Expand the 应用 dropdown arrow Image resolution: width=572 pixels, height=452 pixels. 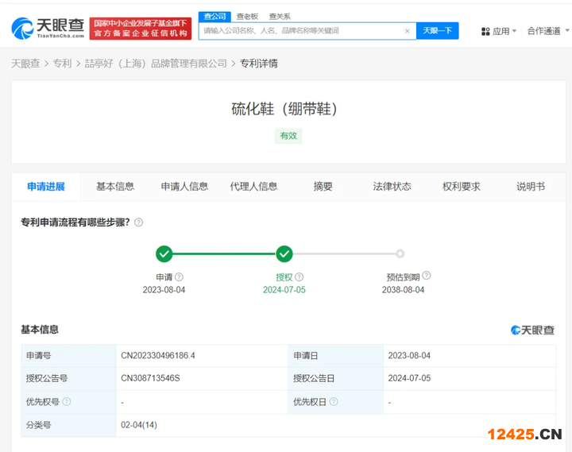coord(514,31)
